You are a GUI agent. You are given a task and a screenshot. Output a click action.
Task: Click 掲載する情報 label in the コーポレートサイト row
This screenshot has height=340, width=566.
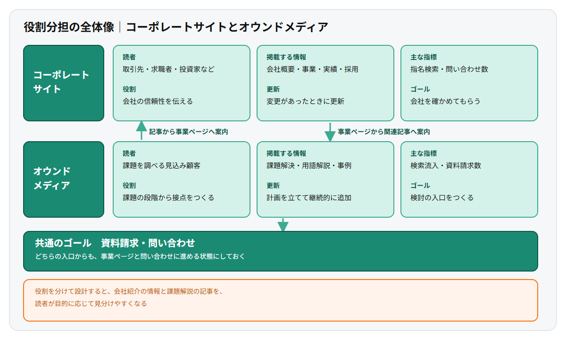[286, 57]
